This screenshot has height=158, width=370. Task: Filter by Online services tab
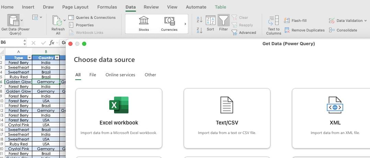pyautogui.click(x=120, y=75)
